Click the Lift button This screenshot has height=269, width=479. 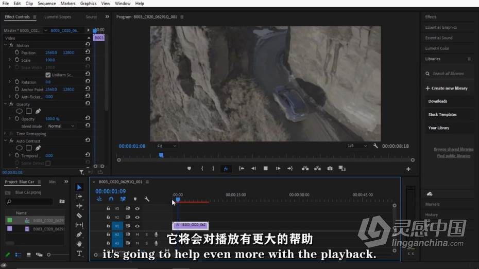point(305,168)
